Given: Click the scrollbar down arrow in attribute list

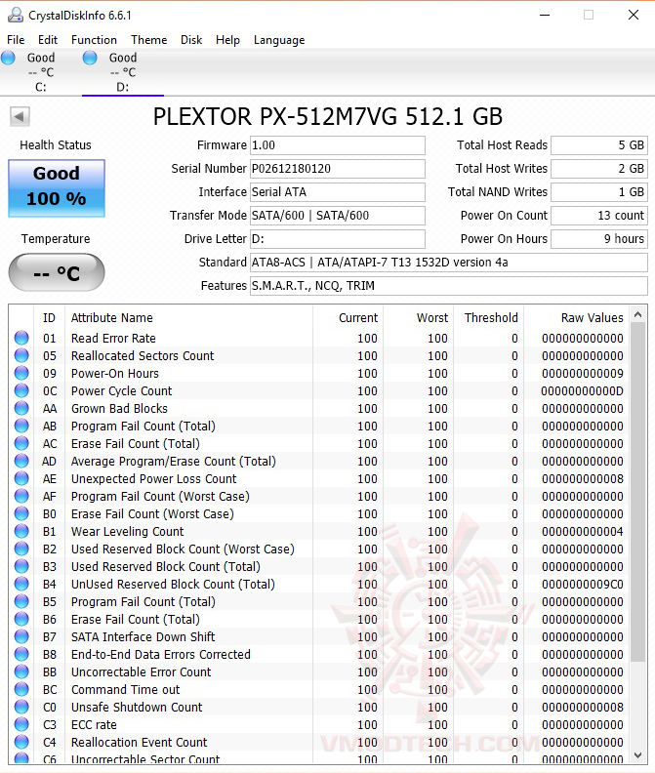Looking at the screenshot, I should [x=637, y=754].
